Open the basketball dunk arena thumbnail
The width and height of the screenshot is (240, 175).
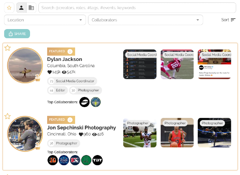[214, 133]
